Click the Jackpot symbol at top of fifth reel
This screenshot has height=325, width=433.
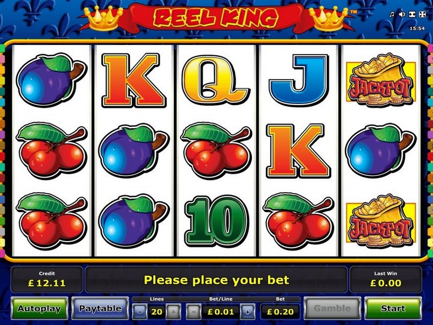coord(381,80)
